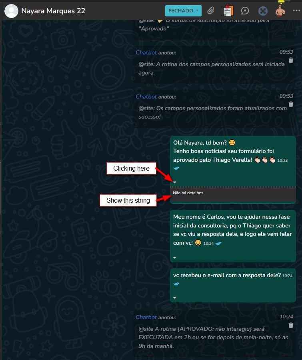This screenshot has height=360, width=302.
Task: Click the 'Meu nome é Carlos' message bubble
Action: pyautogui.click(x=233, y=236)
